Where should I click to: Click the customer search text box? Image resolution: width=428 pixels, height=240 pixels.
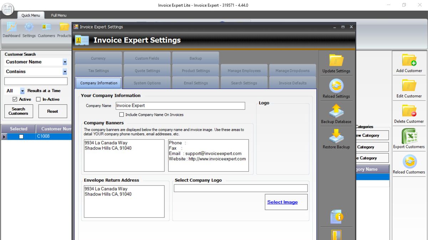36,81
